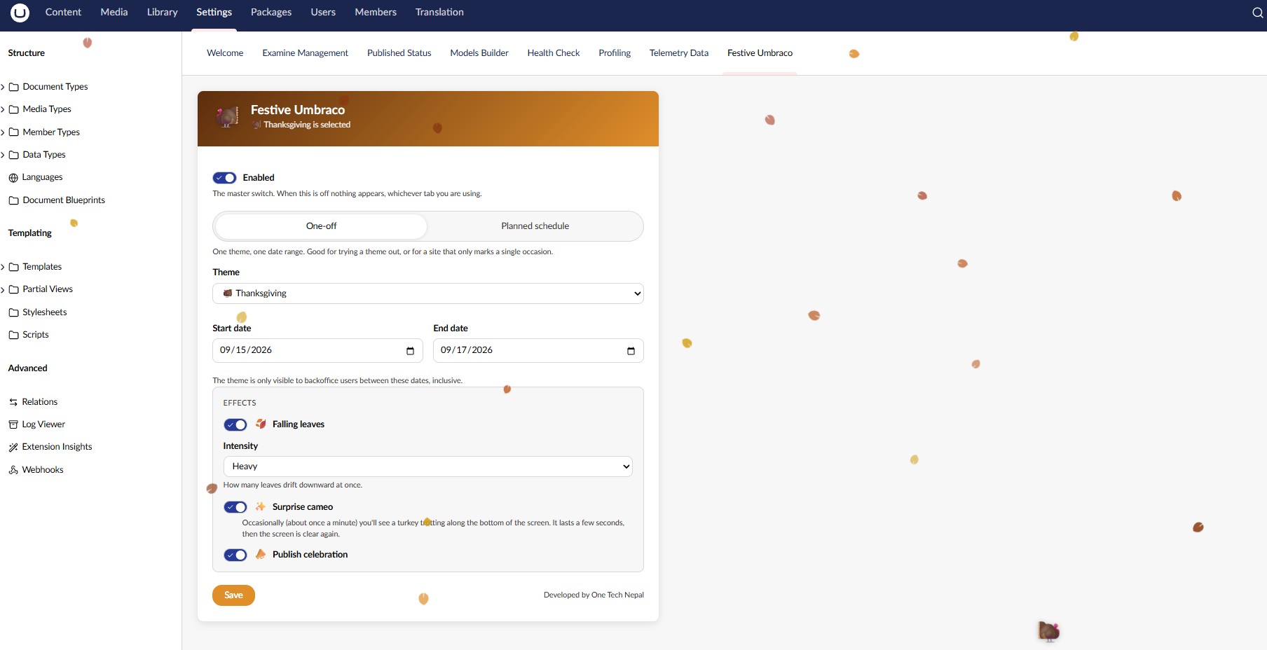
Task: Expand the Document Types tree node
Action: pyautogui.click(x=3, y=87)
